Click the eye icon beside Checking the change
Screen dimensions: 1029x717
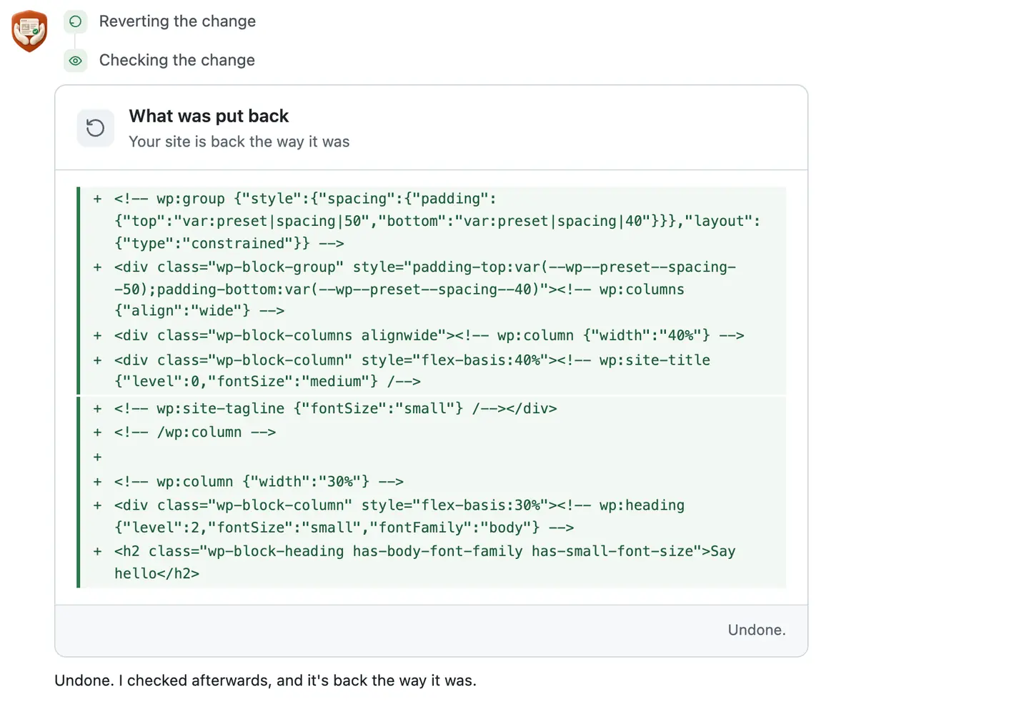click(75, 61)
